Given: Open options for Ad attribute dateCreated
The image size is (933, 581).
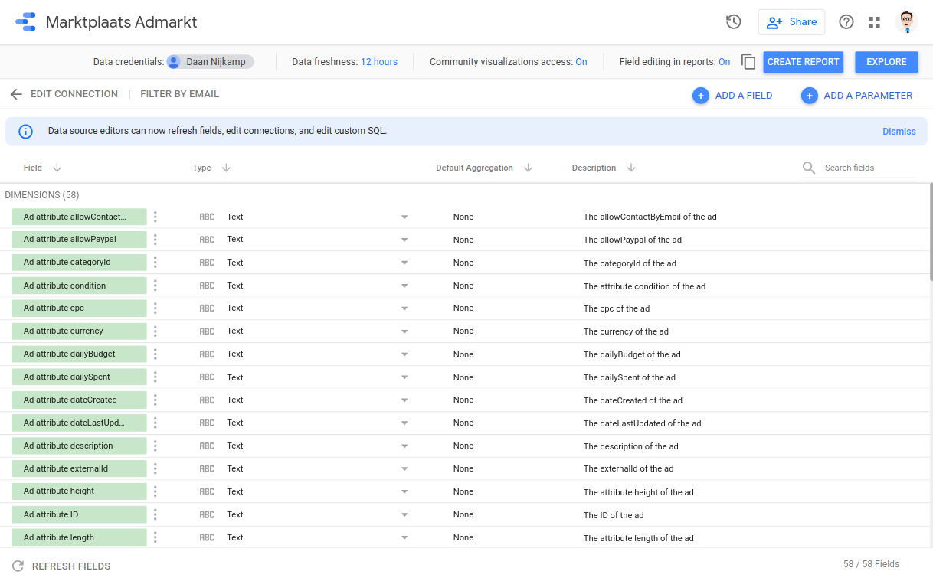Looking at the screenshot, I should 155,400.
